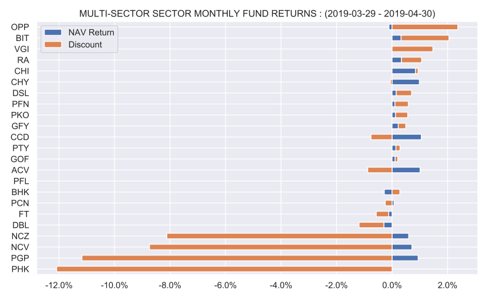This screenshot has height=307, width=486.
Task: Click the PHK y-axis label
Action: (x=21, y=269)
